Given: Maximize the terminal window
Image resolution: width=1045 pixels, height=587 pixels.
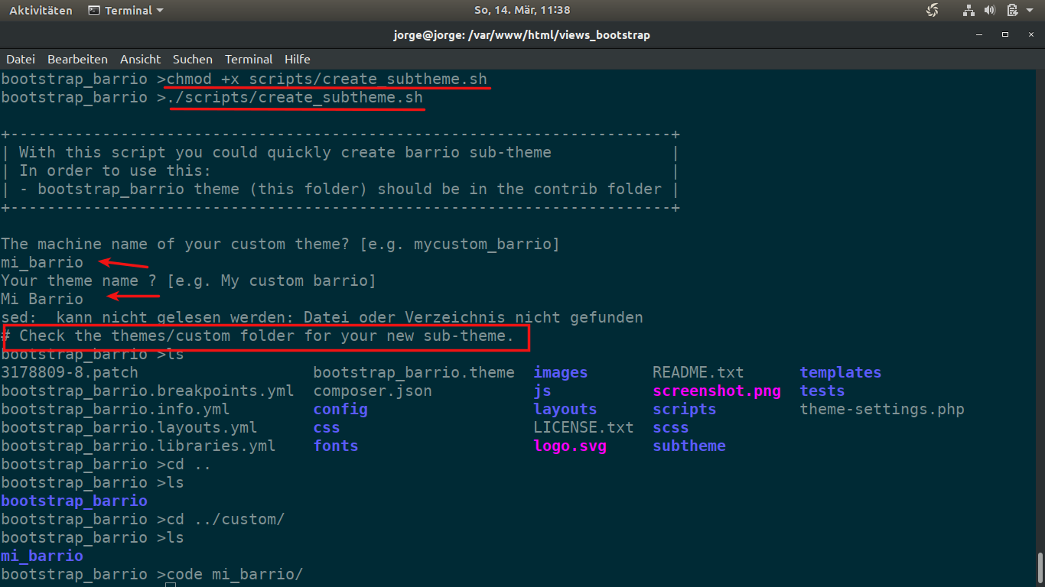Looking at the screenshot, I should point(1006,35).
